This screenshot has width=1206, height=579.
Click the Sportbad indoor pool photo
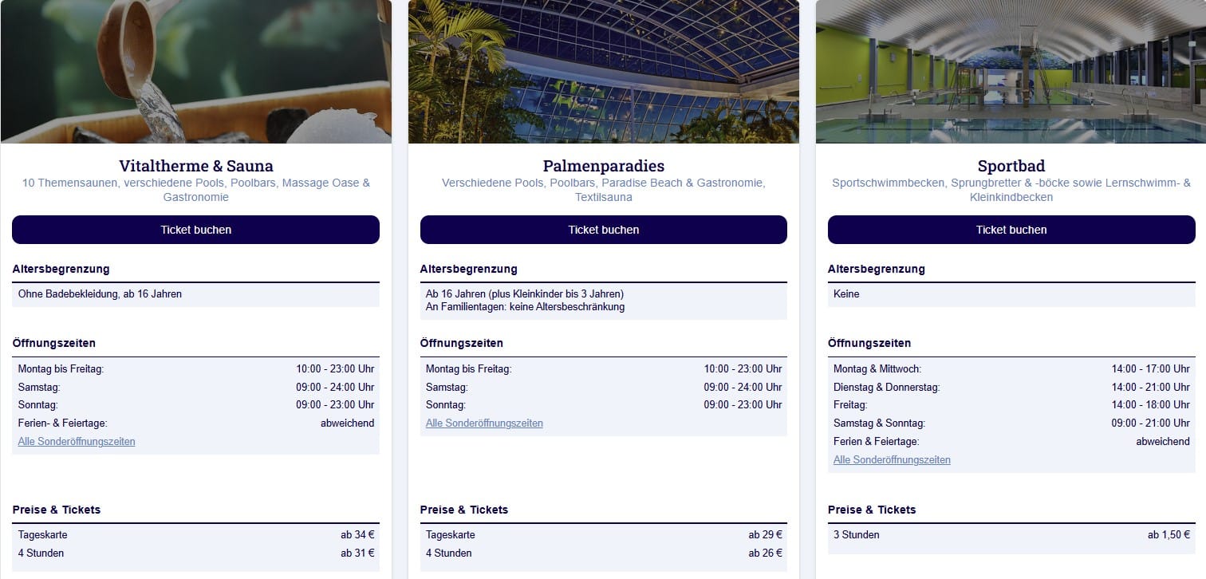(1011, 70)
